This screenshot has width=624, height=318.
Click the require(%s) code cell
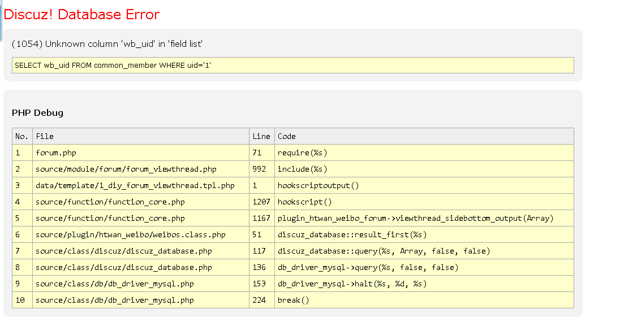pos(302,153)
